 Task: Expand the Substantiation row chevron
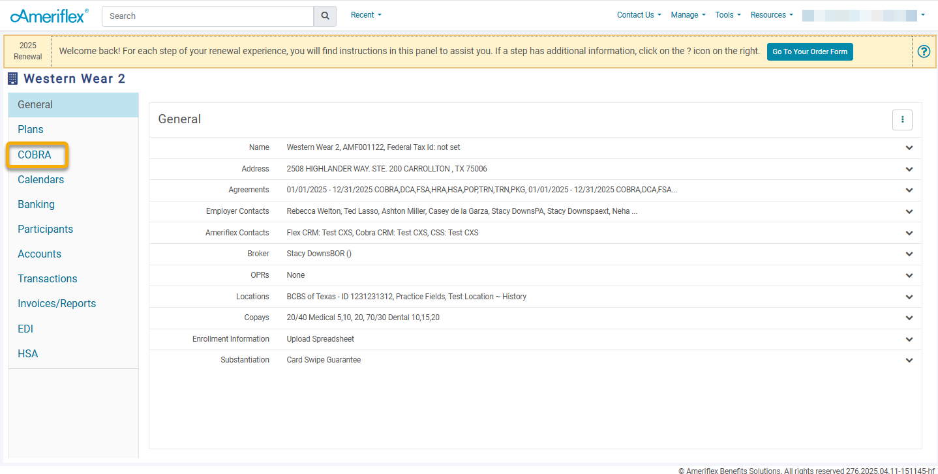pos(909,361)
